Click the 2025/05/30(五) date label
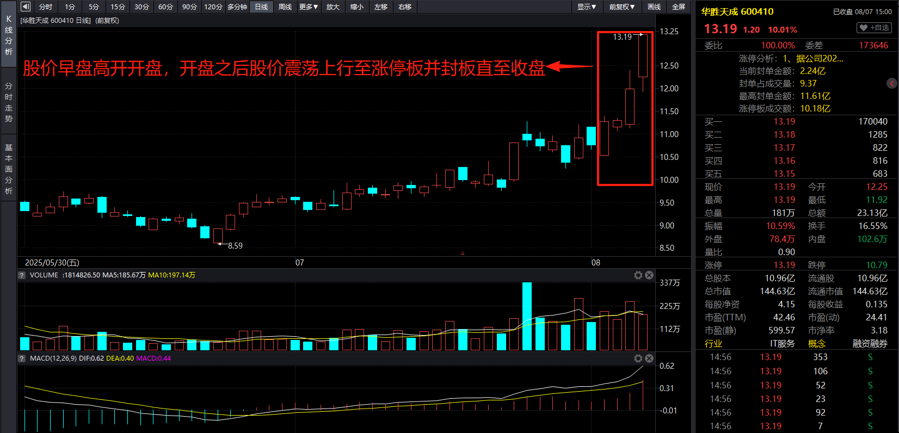Viewport: 899px width, 433px height. [52, 262]
